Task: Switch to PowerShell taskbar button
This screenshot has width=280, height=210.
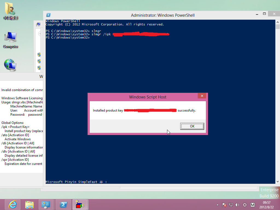Action: tap(63, 205)
